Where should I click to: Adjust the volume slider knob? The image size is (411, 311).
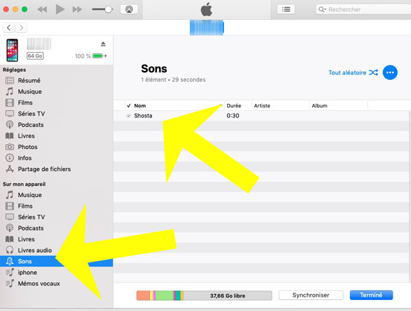(108, 10)
